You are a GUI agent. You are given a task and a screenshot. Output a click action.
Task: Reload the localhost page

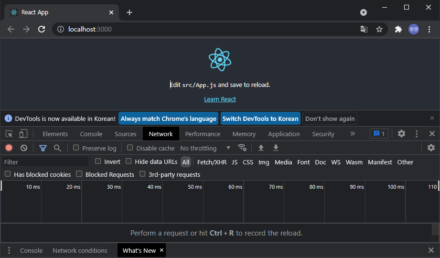(x=42, y=29)
